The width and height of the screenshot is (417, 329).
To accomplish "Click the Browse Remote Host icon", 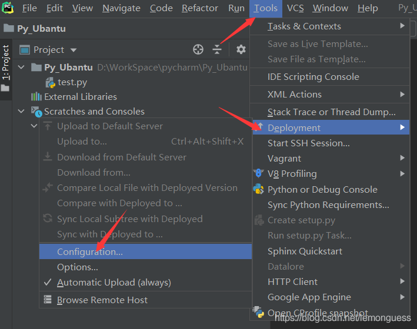I will [47, 300].
